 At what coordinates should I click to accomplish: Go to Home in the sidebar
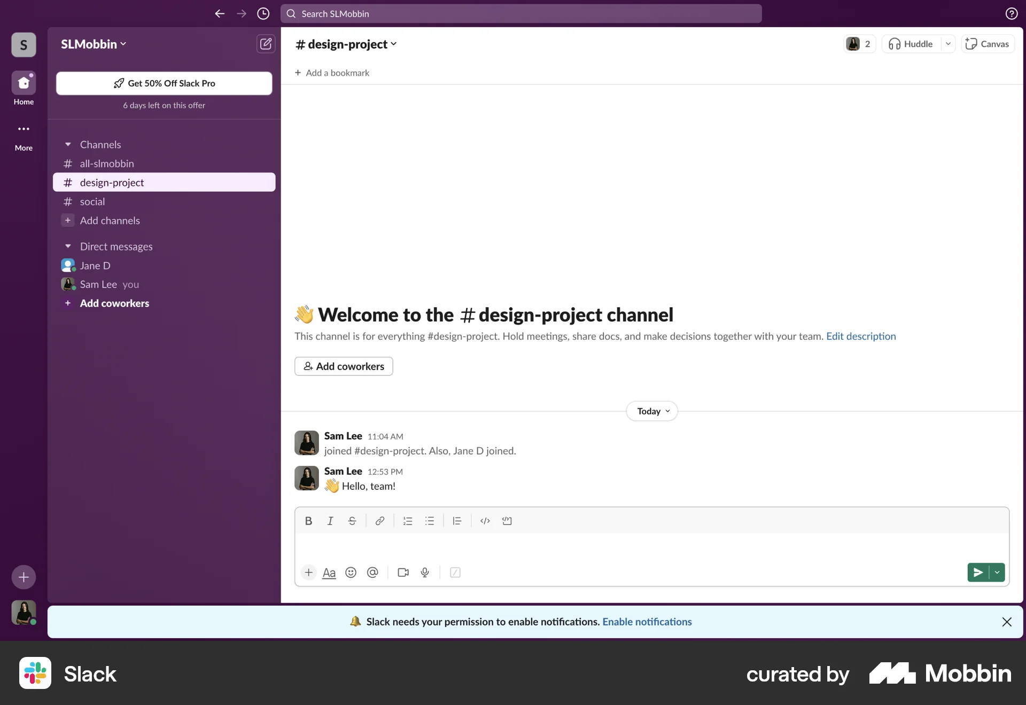click(x=22, y=87)
